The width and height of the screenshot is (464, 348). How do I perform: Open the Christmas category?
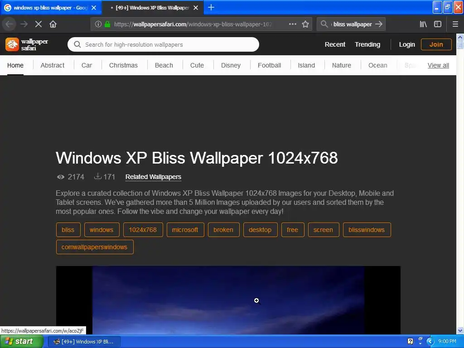pyautogui.click(x=123, y=65)
